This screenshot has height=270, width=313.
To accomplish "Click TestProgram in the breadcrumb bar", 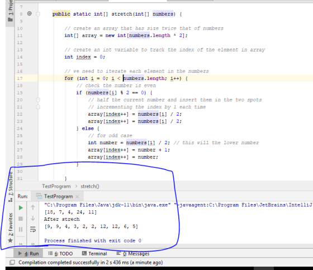I will pyautogui.click(x=56, y=186).
